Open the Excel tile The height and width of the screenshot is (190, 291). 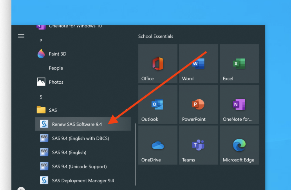pos(239,64)
